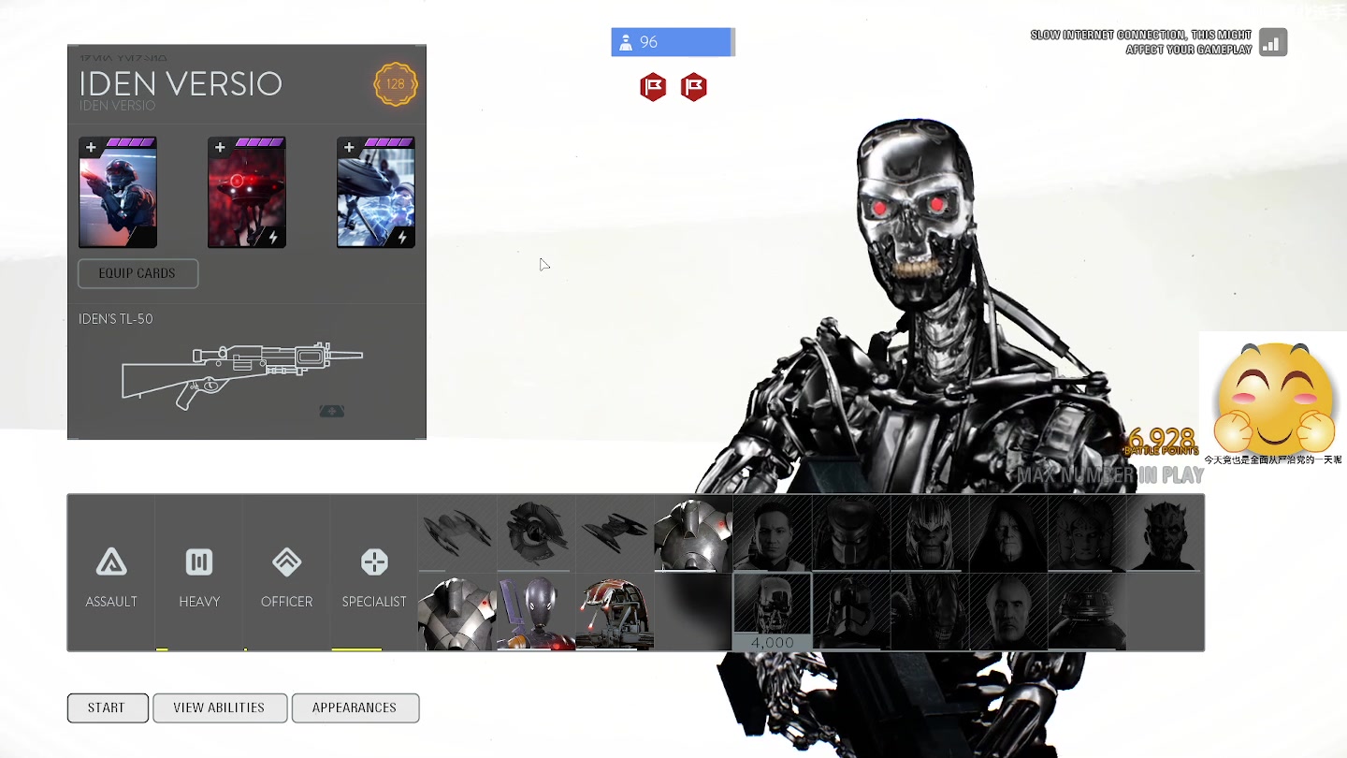The height and width of the screenshot is (758, 1347).
Task: Pick the third dark starfighter tile
Action: (615, 533)
